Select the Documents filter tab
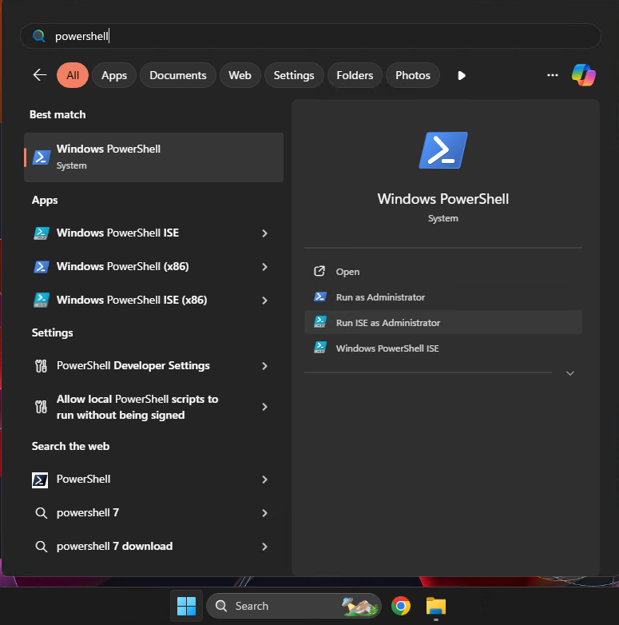The height and width of the screenshot is (625, 619). coord(177,75)
